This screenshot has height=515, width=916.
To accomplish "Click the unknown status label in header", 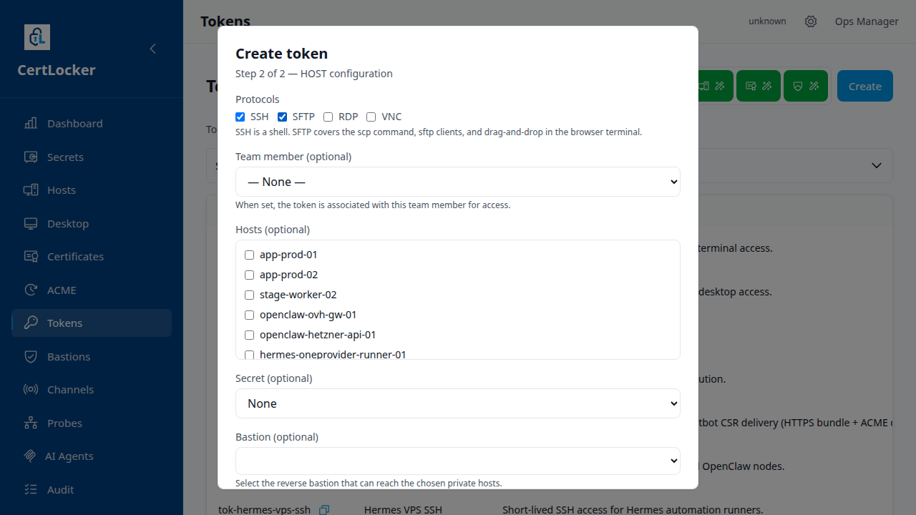I will [767, 21].
